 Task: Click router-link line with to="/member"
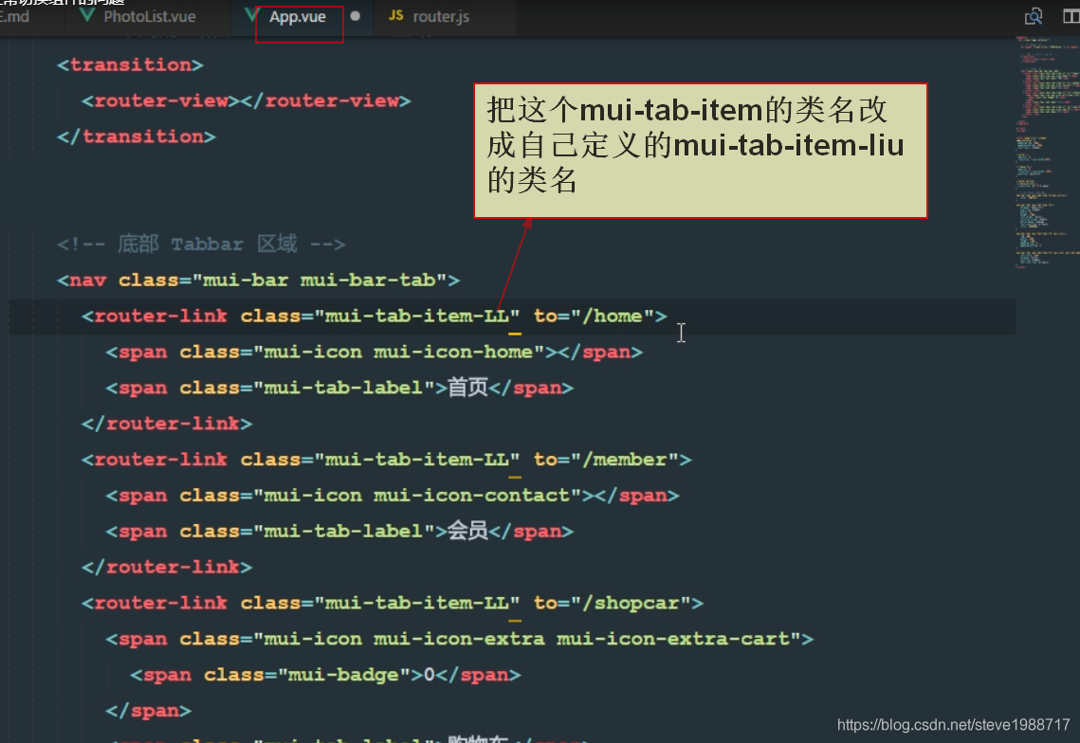click(387, 460)
